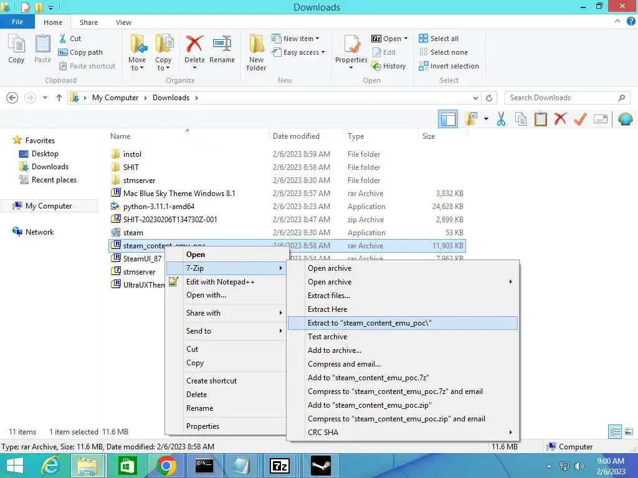Screen dimensions: 638x478
Task: Click Select all in the ribbon
Action: click(x=439, y=39)
